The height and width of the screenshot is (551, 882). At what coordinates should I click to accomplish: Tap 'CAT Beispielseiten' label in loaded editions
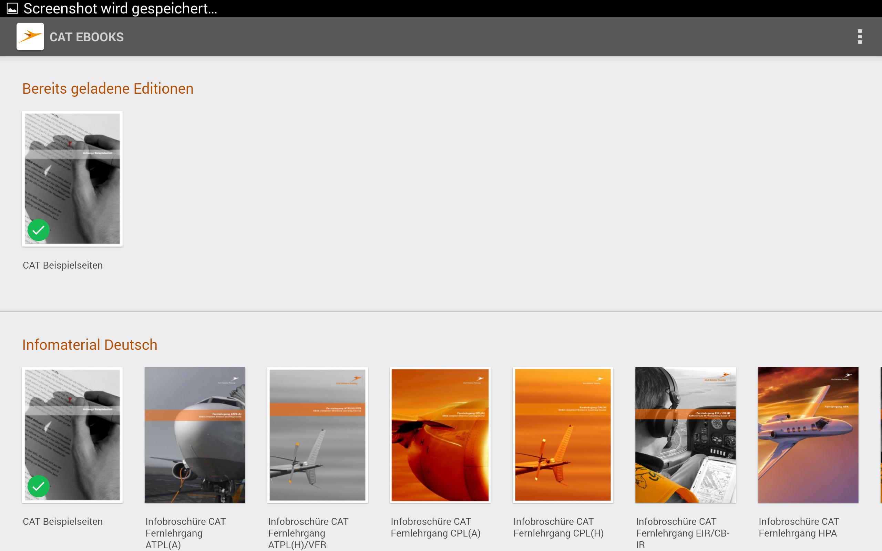click(x=63, y=265)
